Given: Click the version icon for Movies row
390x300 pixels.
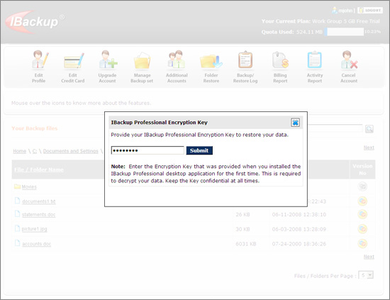Looking at the screenshot, I should [362, 187].
